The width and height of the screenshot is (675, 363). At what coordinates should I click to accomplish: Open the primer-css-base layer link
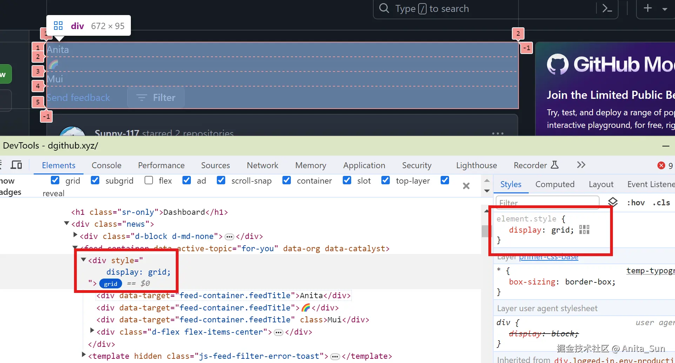pos(548,257)
